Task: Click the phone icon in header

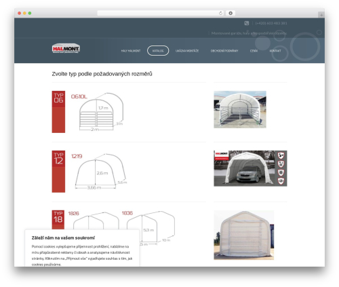Action: click(x=247, y=23)
